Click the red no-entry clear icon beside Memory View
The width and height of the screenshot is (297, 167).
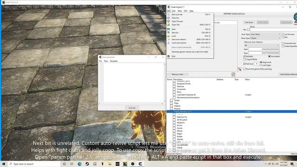tap(233, 74)
